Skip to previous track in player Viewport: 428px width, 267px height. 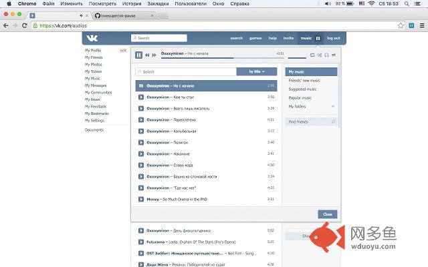[x=147, y=55]
